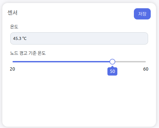Click the slider's round white handle
The height and width of the screenshot is (128, 159).
click(x=112, y=62)
